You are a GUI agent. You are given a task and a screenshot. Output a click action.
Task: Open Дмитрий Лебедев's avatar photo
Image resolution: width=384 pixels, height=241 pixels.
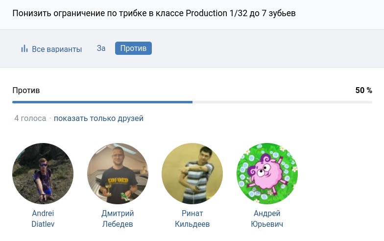[118, 173]
